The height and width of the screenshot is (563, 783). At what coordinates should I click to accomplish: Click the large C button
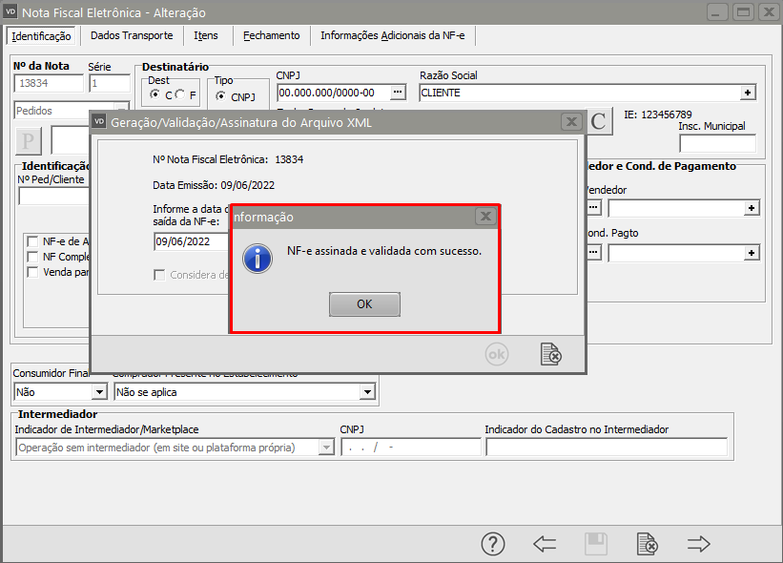point(598,121)
